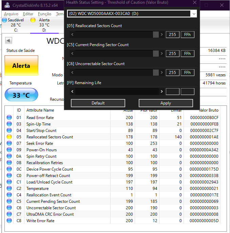230x233 pixels.
Task: Click Apply to save threshold settings
Action: click(166, 103)
